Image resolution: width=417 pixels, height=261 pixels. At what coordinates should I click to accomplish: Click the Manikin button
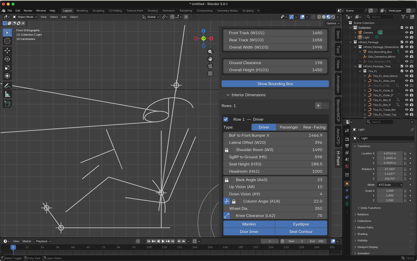click(x=249, y=224)
